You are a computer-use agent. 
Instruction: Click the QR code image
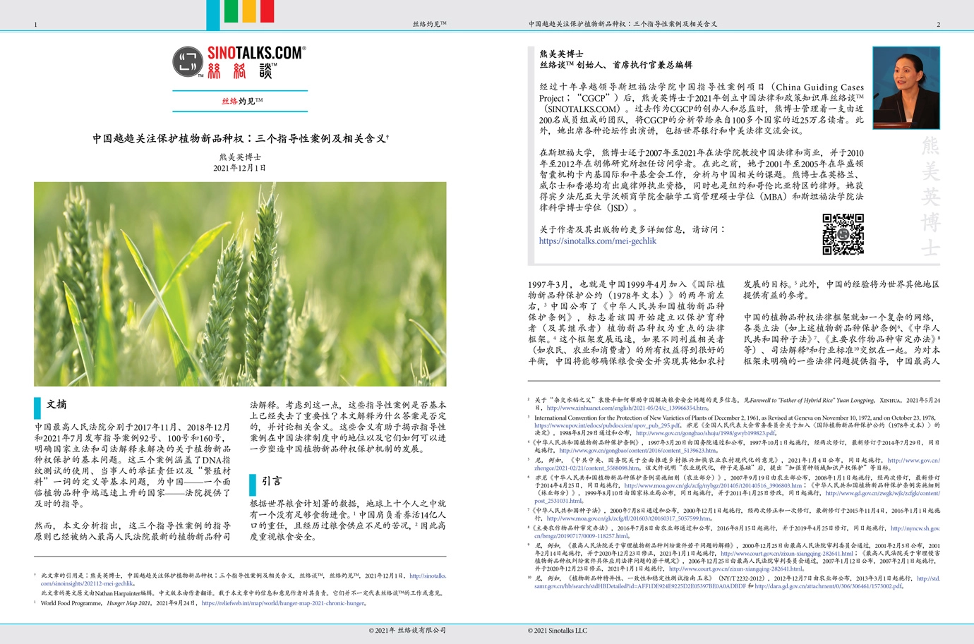[x=843, y=234]
